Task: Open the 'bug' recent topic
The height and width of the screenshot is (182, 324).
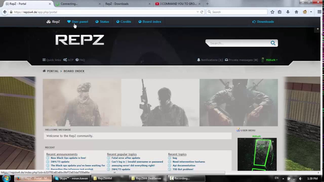Action: coord(175,158)
